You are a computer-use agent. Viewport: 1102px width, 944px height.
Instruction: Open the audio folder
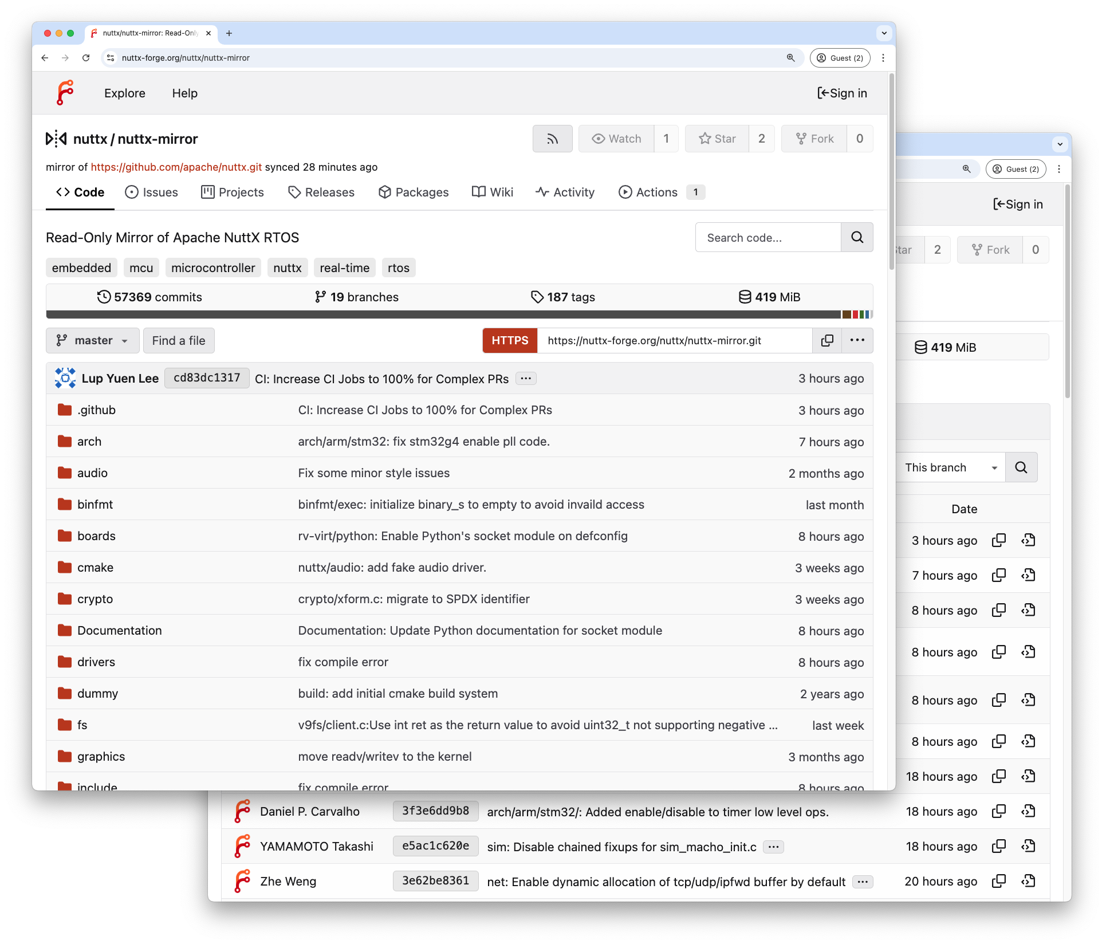pyautogui.click(x=92, y=473)
